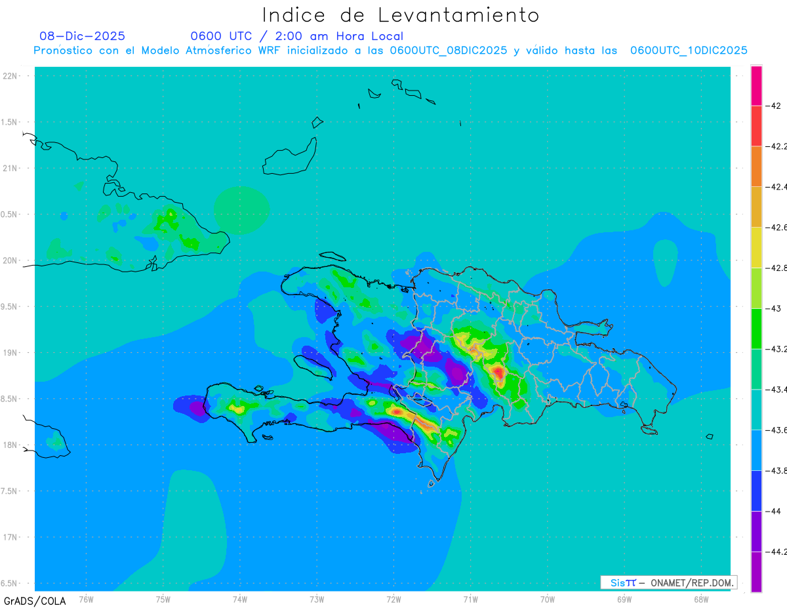Pick the red swatch below -42

756,126
